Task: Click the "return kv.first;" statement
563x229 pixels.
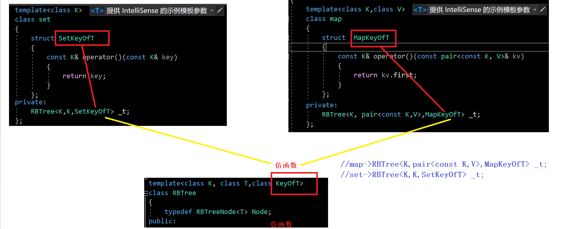Action: click(385, 75)
